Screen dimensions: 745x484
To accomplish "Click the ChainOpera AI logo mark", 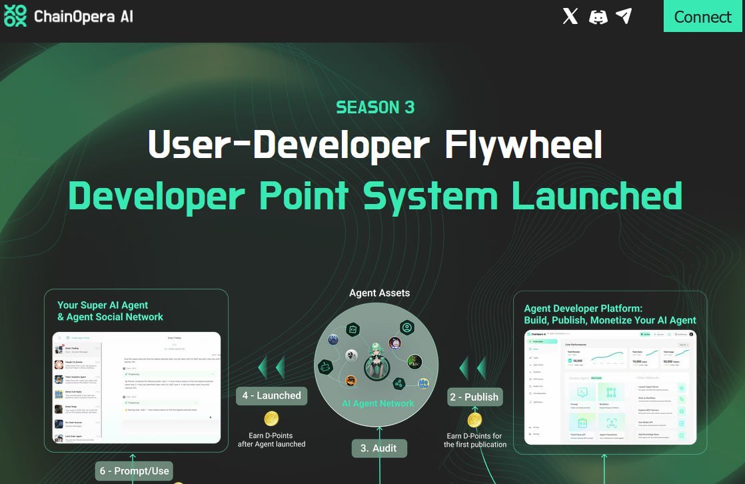I will coord(15,16).
